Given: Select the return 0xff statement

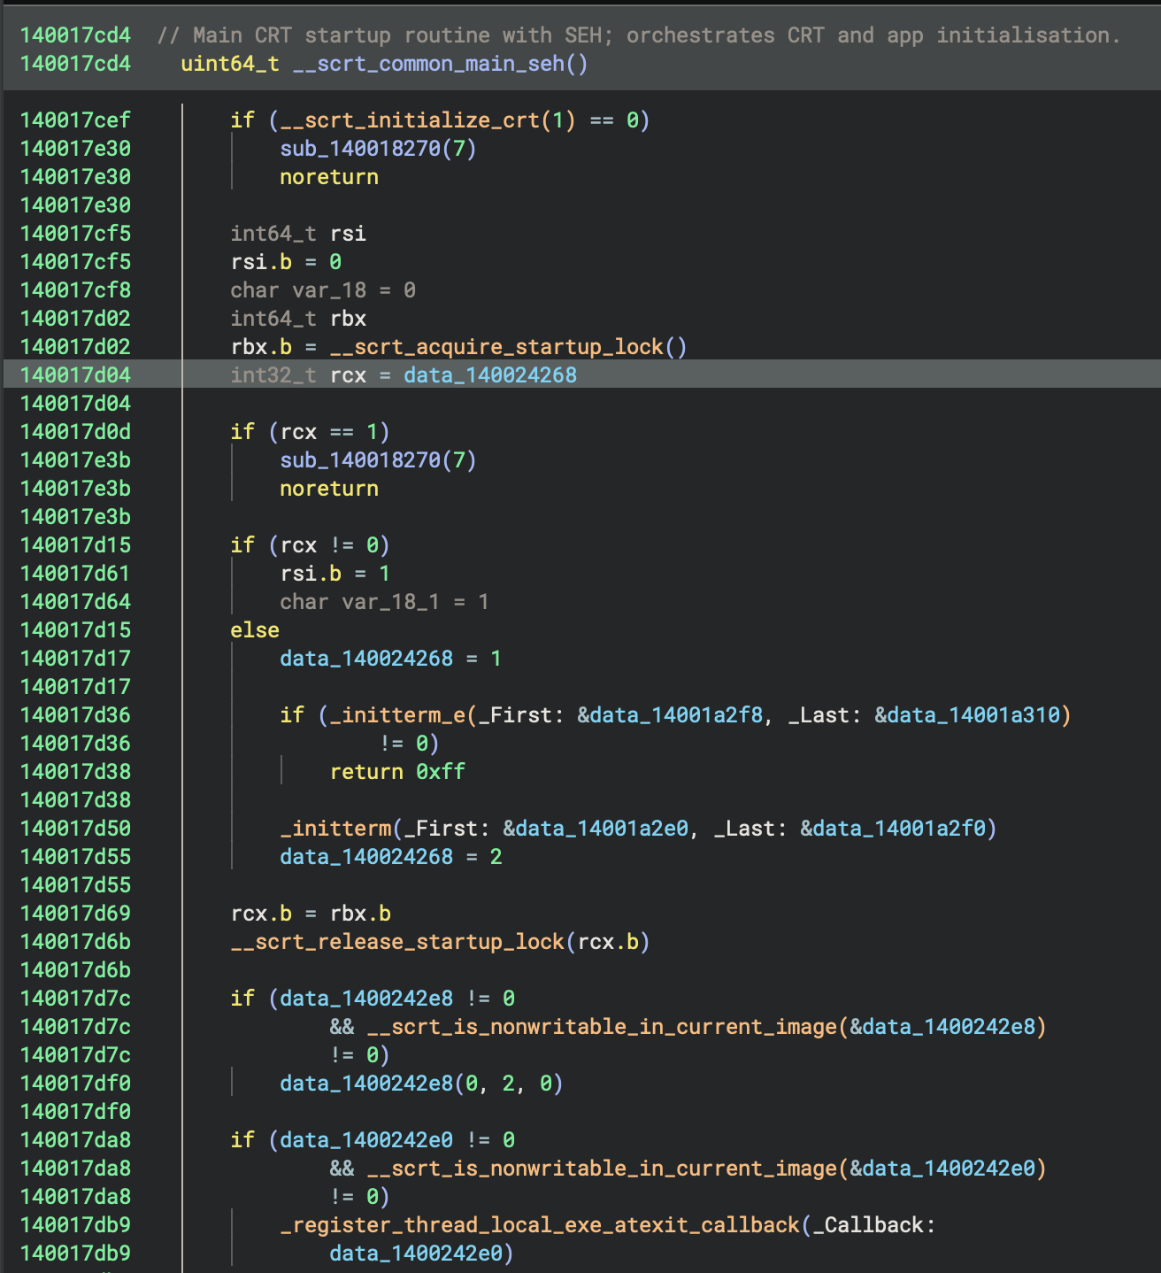Looking at the screenshot, I should pyautogui.click(x=396, y=772).
